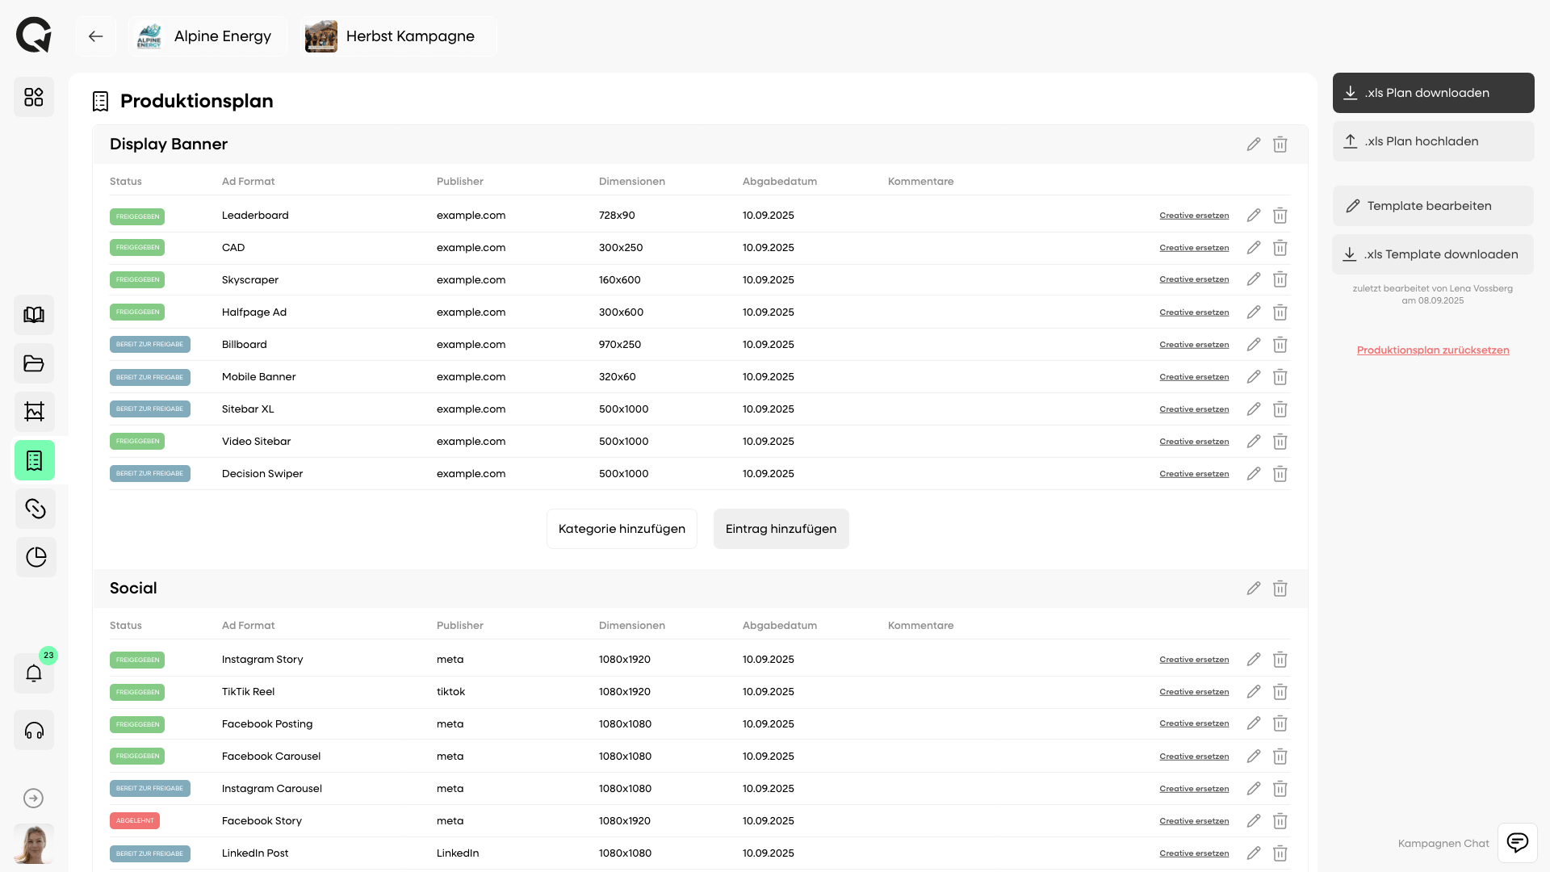The image size is (1550, 872).
Task: Open the Herbst Kampagne tab
Action: [396, 36]
